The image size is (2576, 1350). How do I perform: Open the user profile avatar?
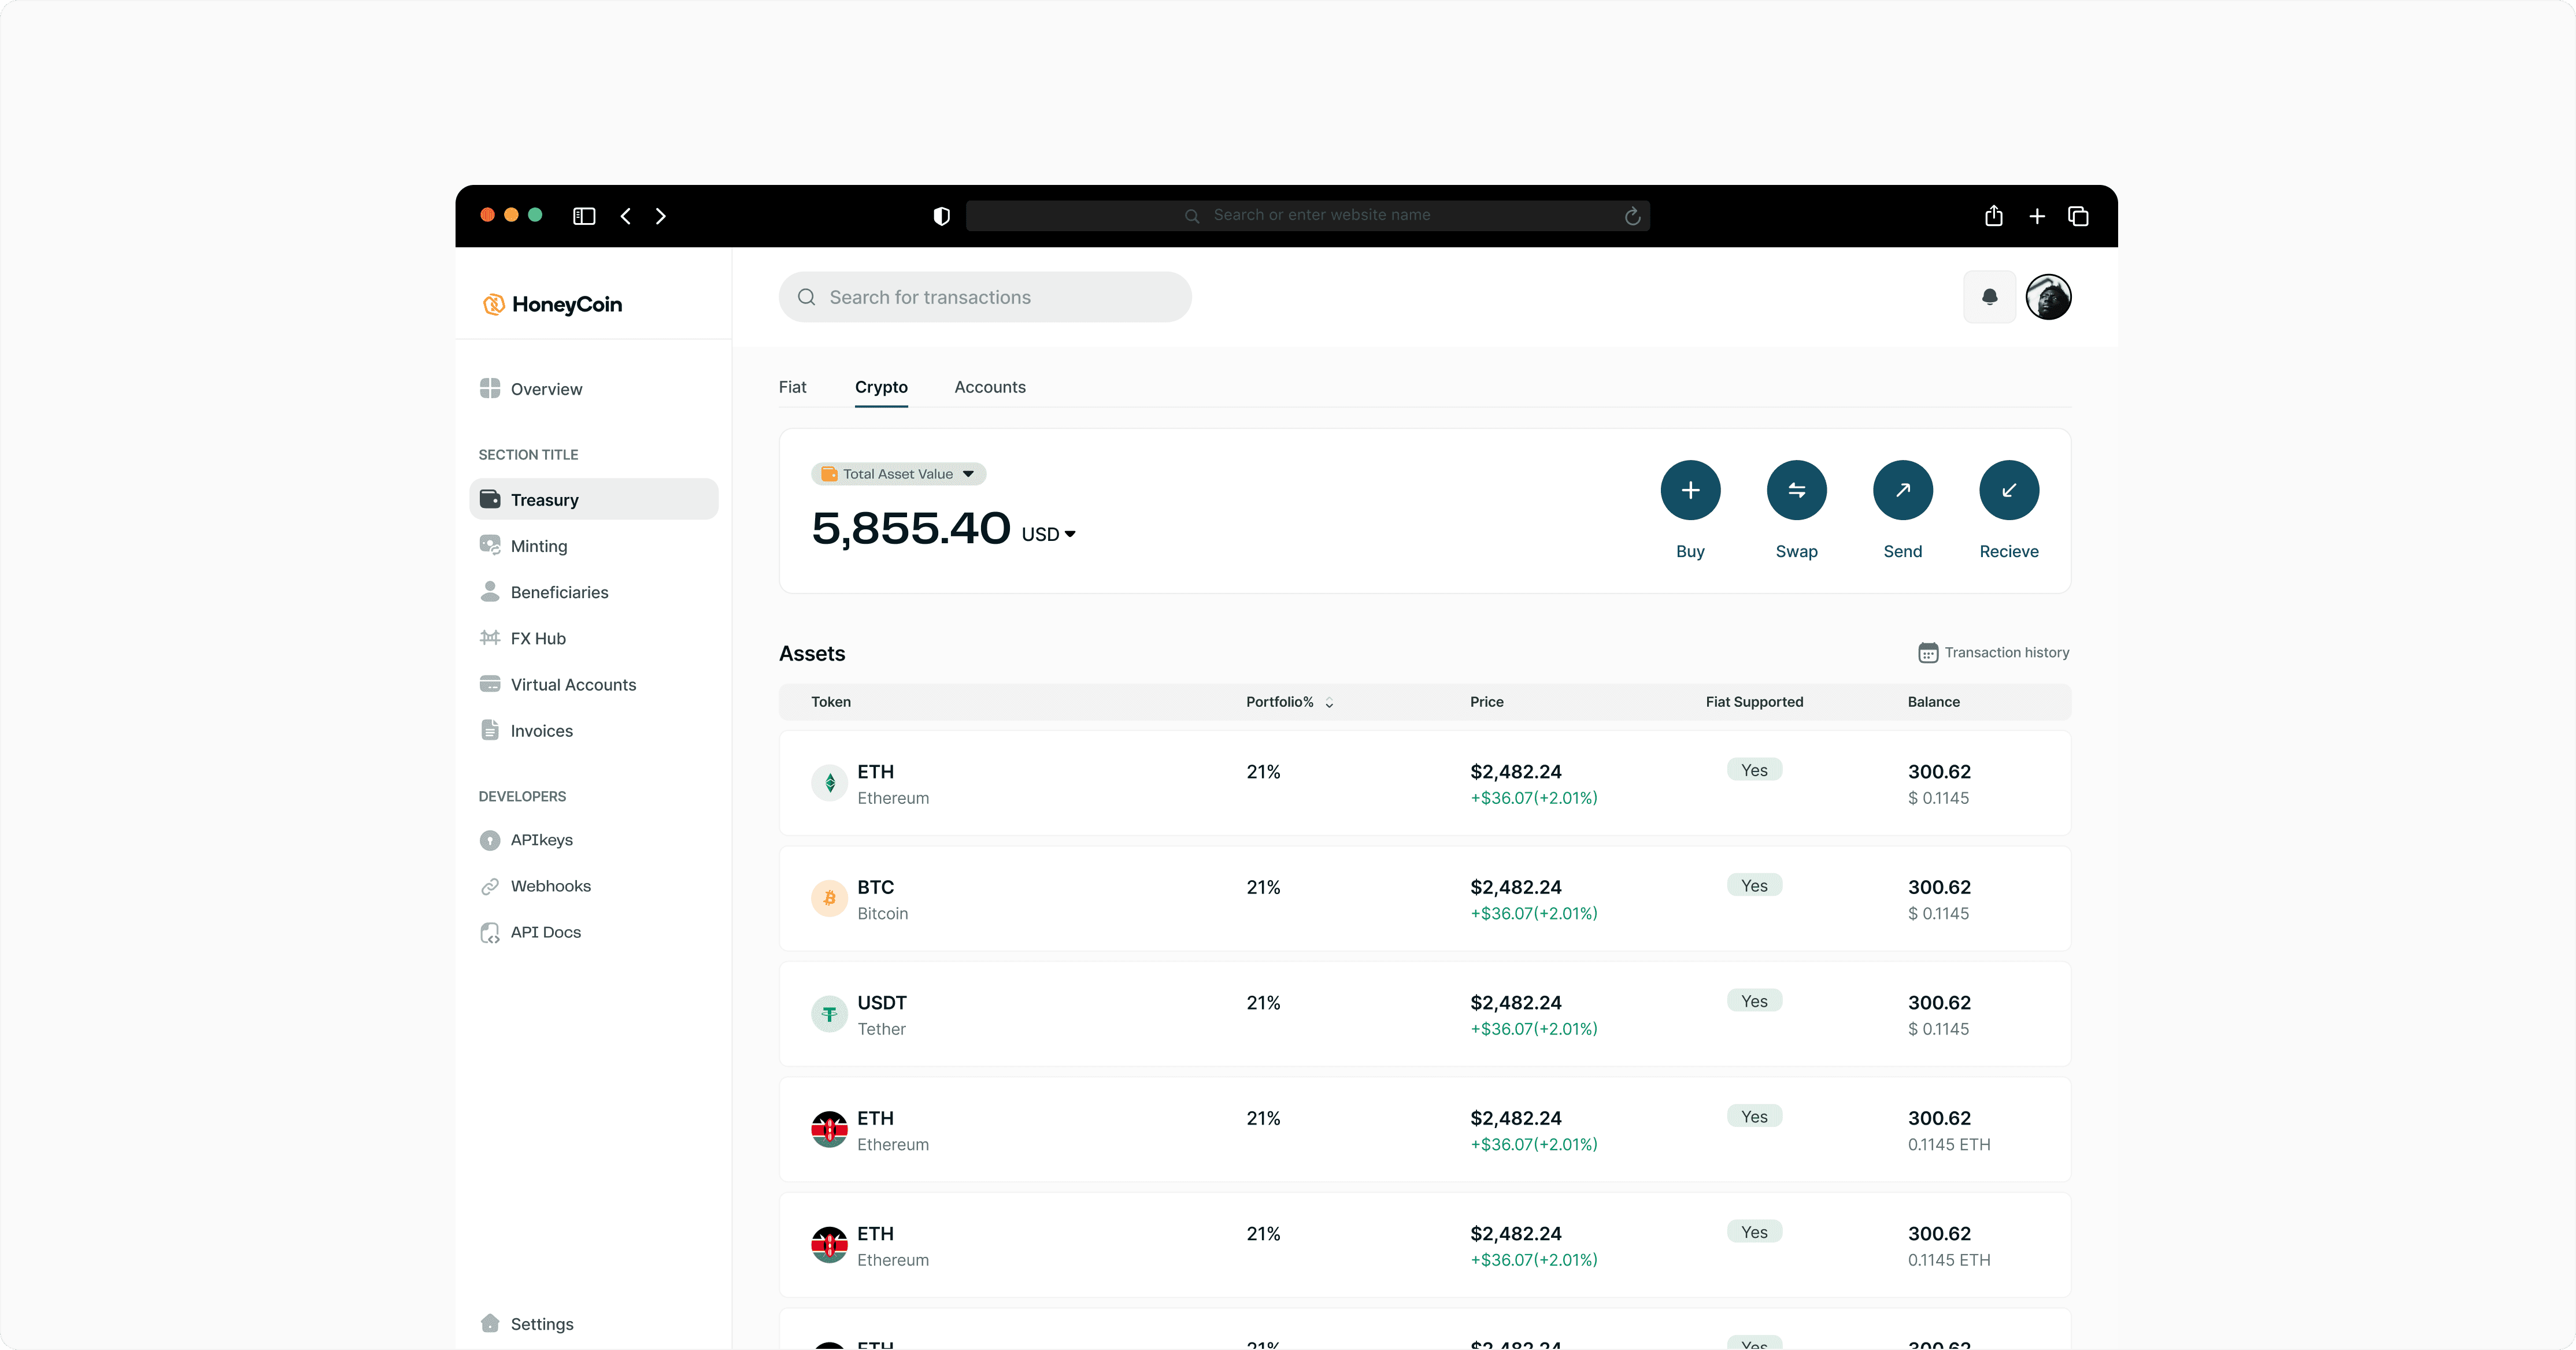(x=2048, y=297)
